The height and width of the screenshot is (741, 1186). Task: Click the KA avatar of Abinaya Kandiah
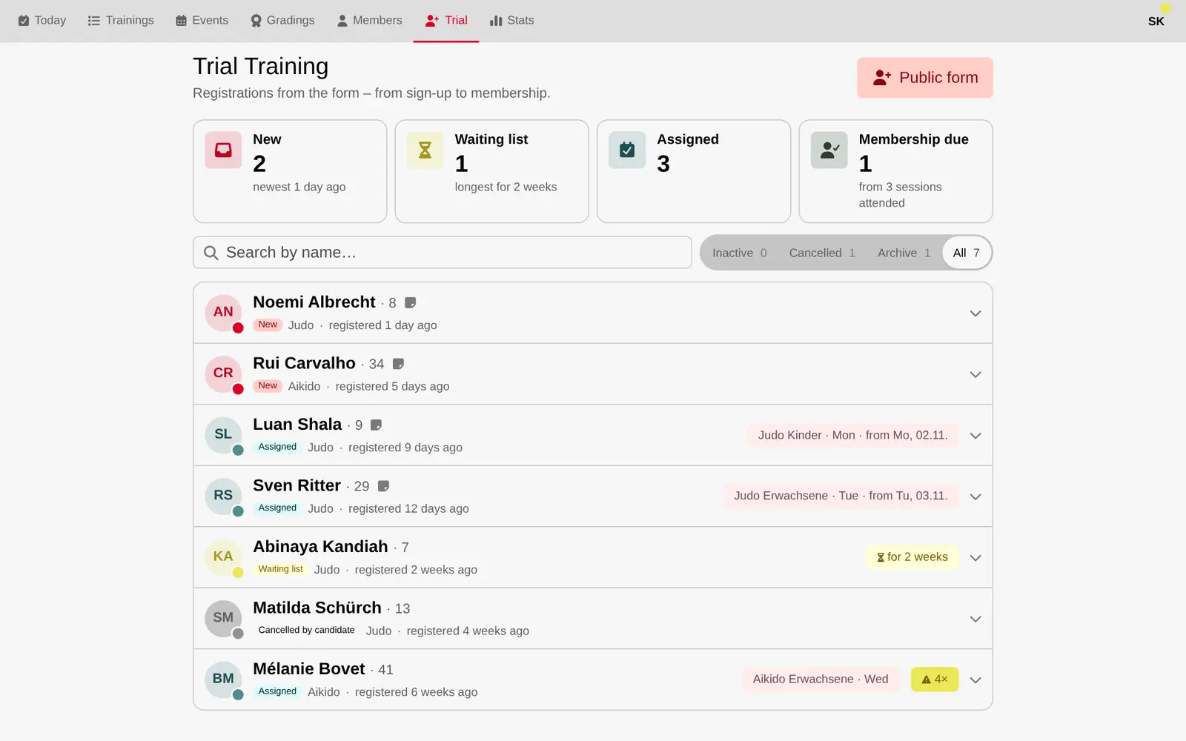tap(223, 557)
